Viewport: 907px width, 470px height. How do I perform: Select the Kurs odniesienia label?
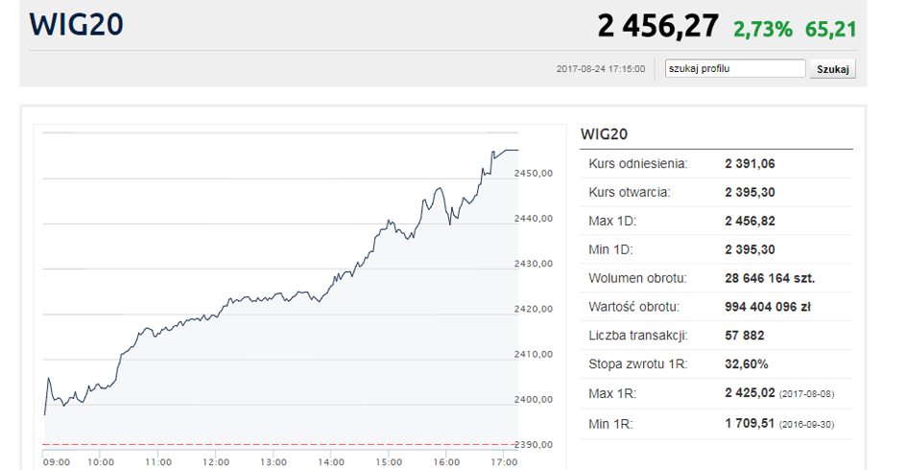(638, 164)
